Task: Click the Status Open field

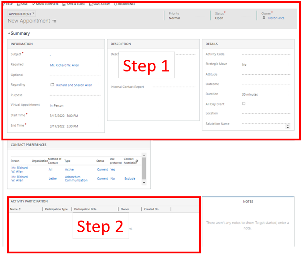Action: (219, 18)
